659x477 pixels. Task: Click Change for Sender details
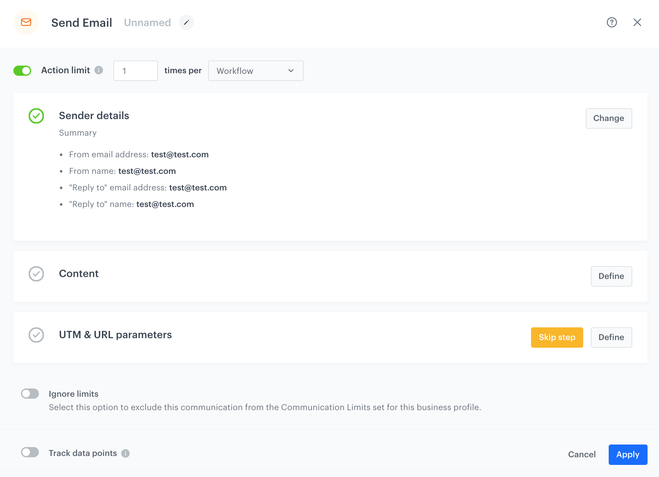pos(608,118)
